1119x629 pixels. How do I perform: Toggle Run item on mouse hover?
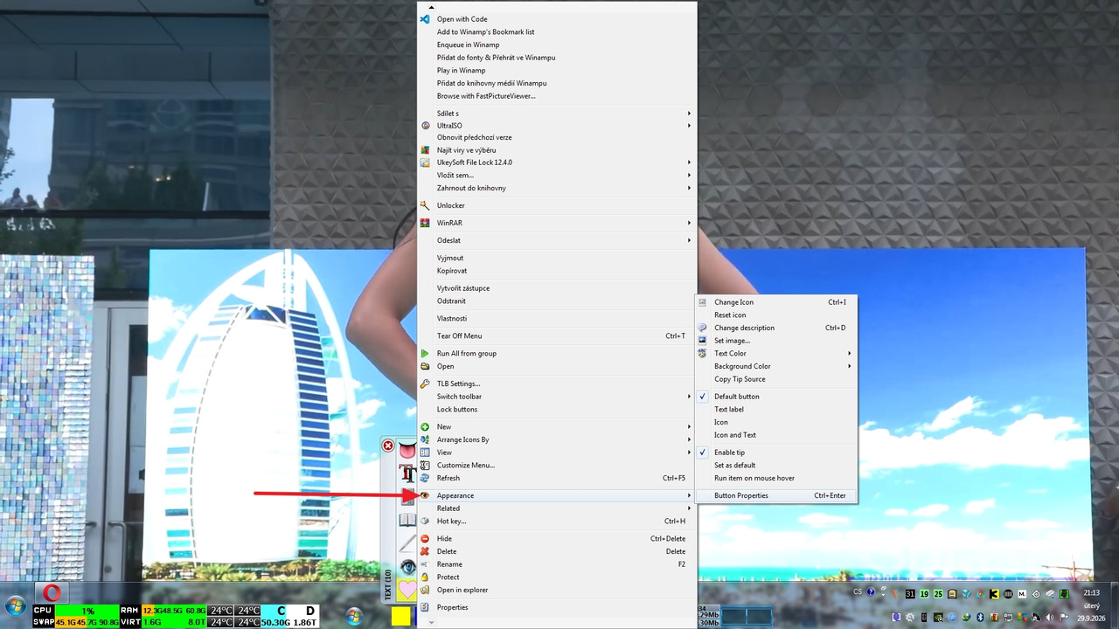pos(775,478)
